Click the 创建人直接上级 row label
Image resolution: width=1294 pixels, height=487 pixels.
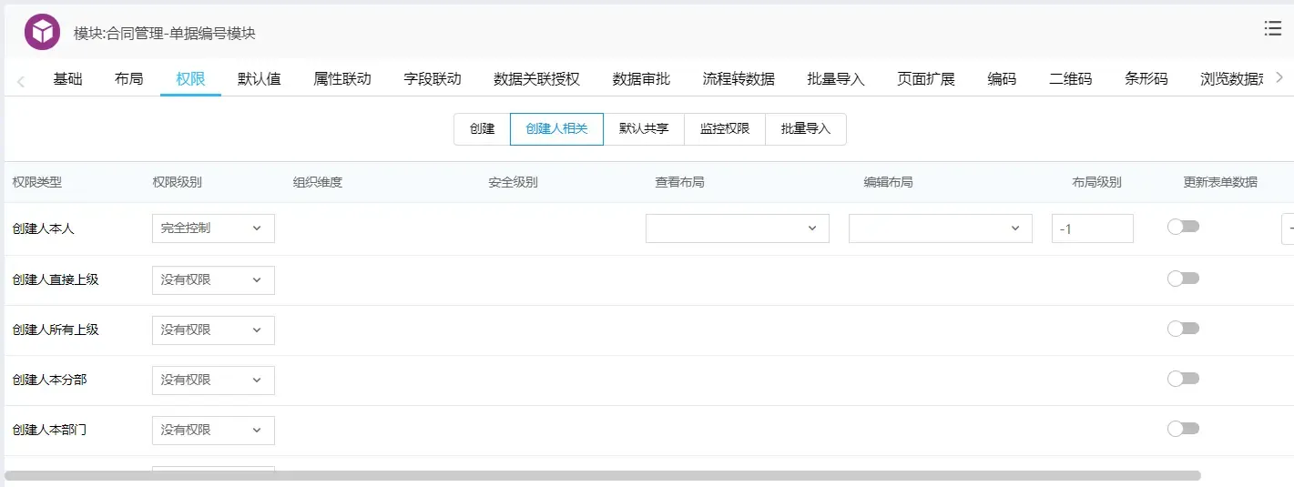[x=56, y=279]
